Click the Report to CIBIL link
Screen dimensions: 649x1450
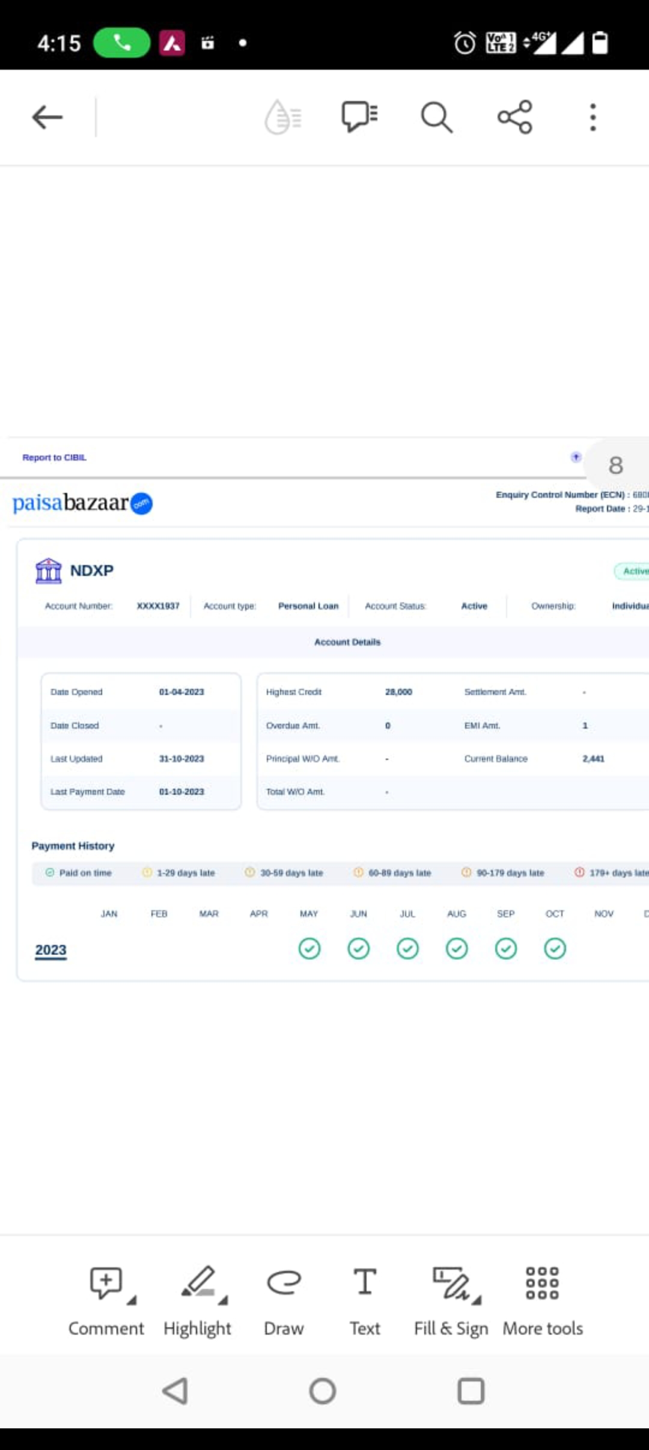pos(55,457)
